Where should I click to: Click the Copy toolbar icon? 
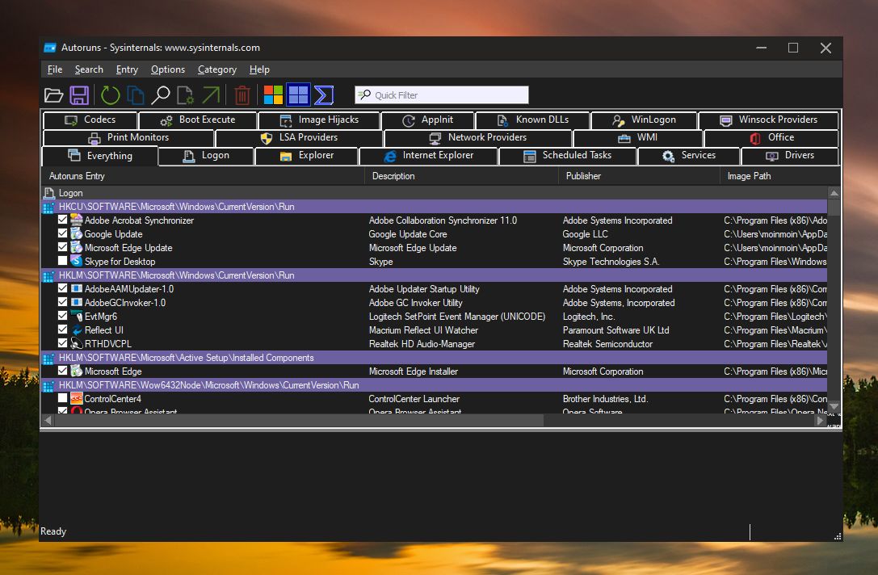135,95
